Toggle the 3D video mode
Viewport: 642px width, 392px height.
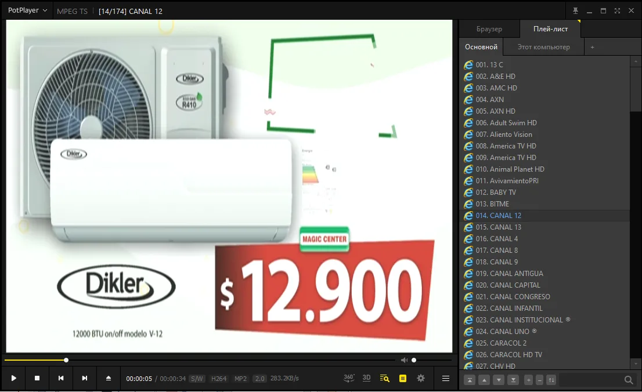pos(366,378)
